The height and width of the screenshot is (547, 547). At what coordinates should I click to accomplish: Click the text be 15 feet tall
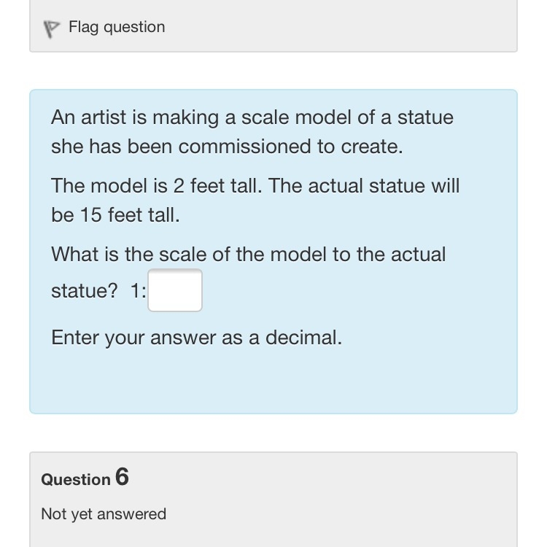coord(115,215)
